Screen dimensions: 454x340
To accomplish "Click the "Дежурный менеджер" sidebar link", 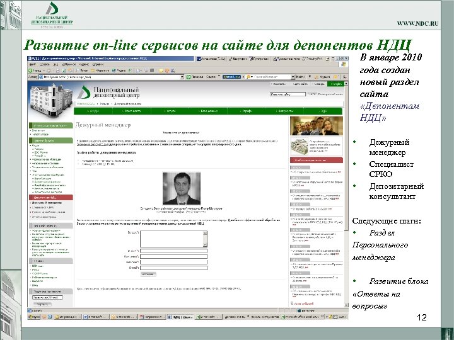I will [x=47, y=203].
